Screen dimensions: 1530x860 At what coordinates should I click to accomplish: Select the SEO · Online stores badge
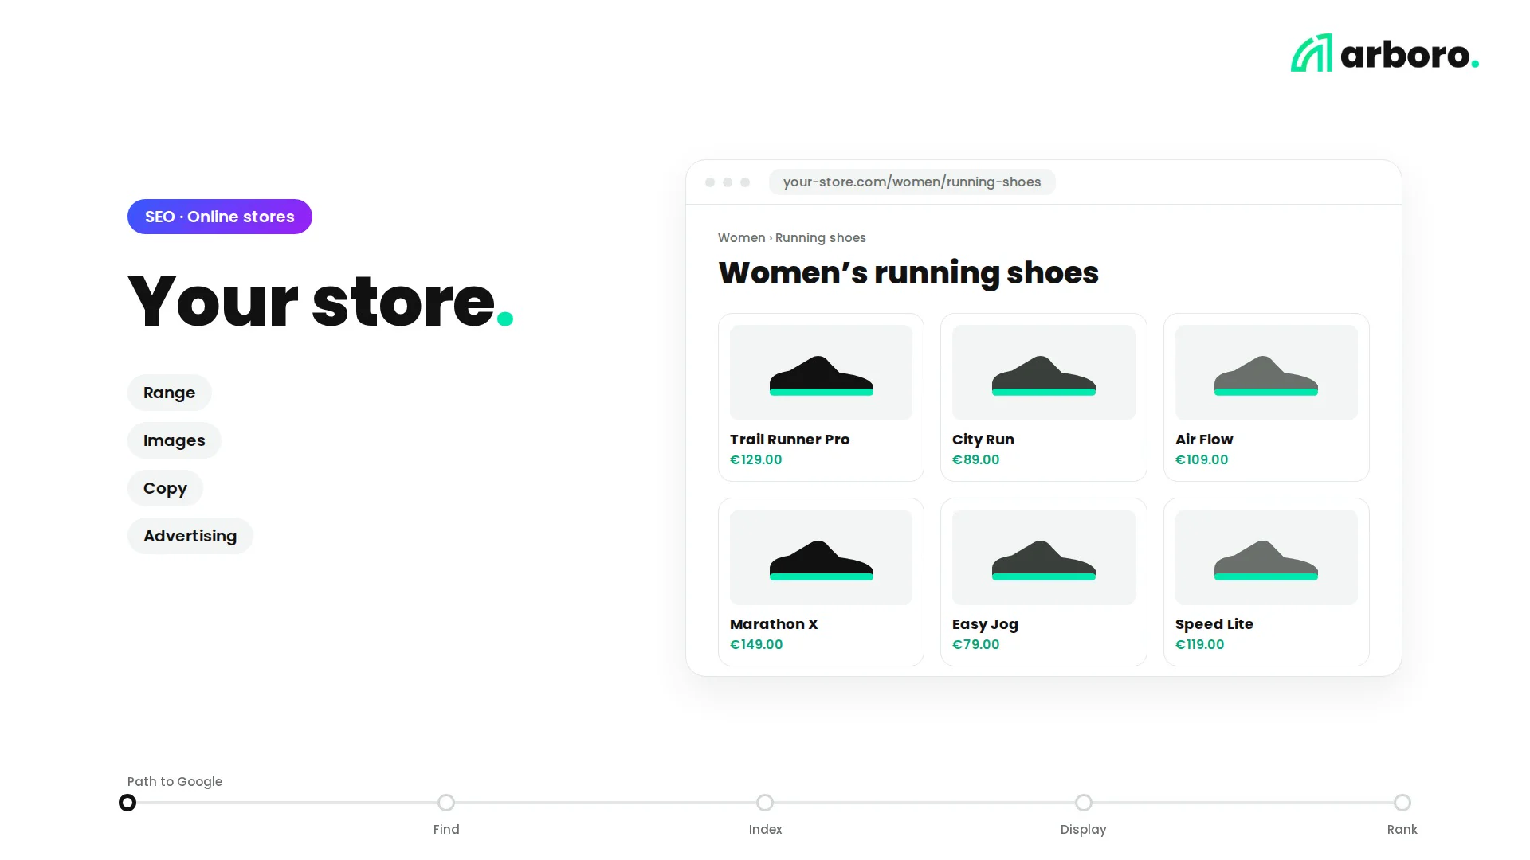[220, 217]
